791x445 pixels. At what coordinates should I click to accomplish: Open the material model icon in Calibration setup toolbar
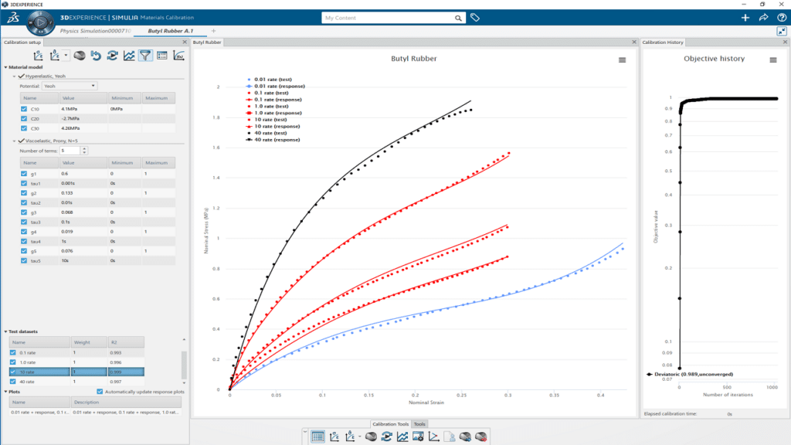tap(80, 56)
